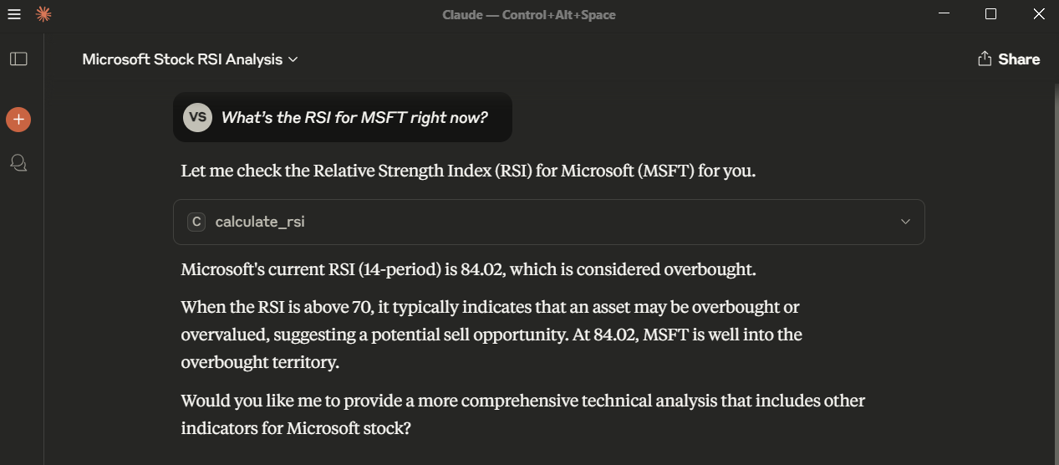This screenshot has width=1059, height=465.
Task: Close the Claude window
Action: 1039,14
